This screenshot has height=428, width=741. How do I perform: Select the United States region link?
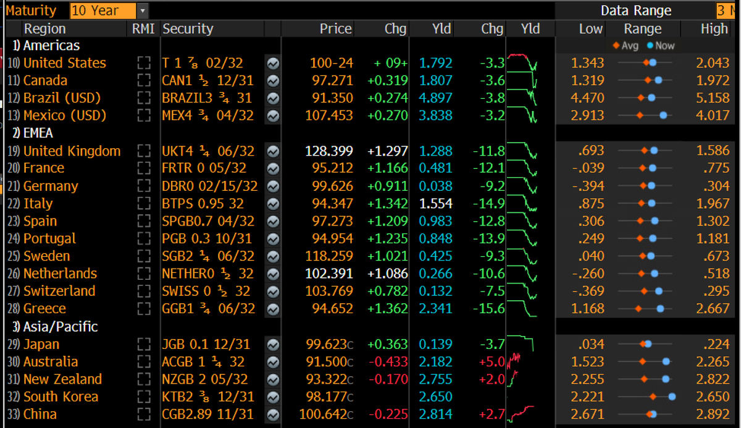coord(65,63)
